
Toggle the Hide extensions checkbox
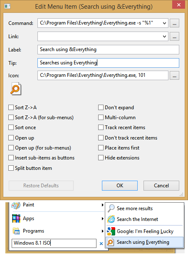(101, 157)
